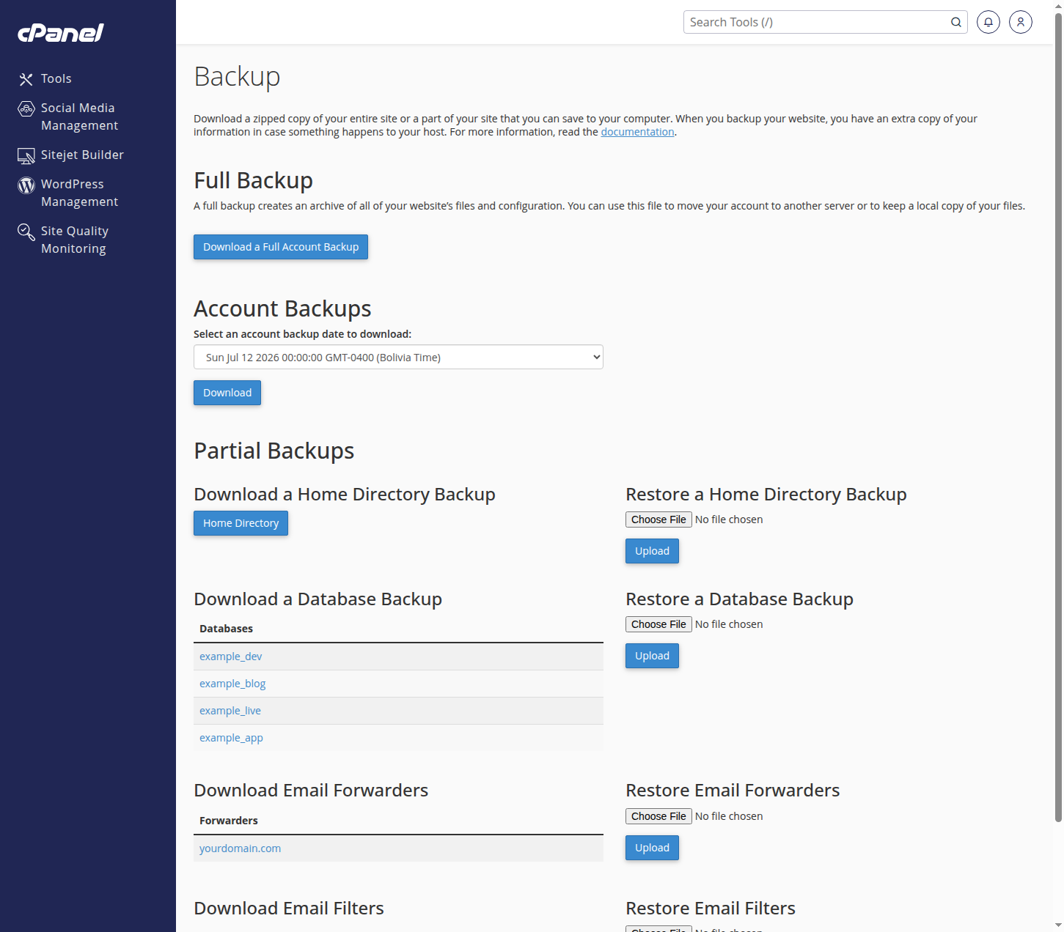Open notifications bell icon
Image resolution: width=1064 pixels, height=932 pixels.
coord(988,22)
